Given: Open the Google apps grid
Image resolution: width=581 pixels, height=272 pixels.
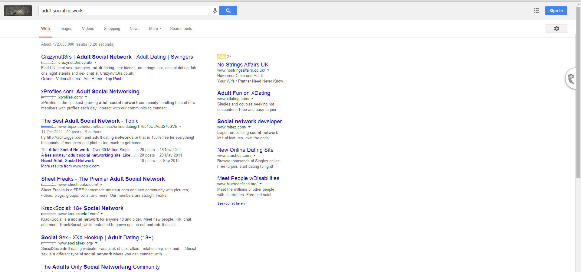Looking at the screenshot, I should click(536, 11).
